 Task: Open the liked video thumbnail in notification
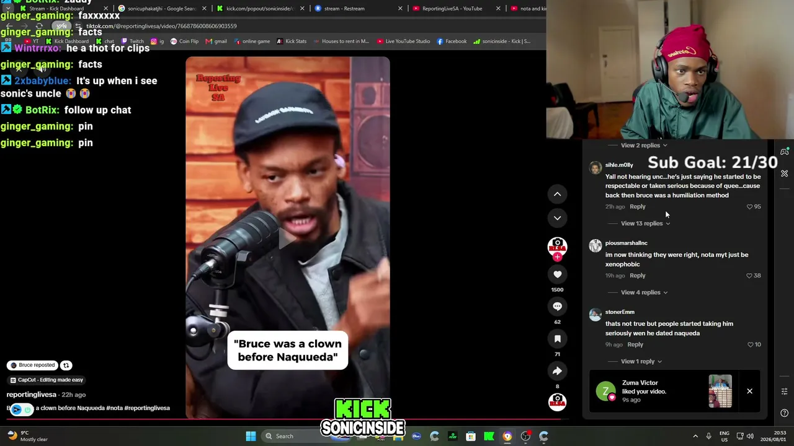[720, 391]
